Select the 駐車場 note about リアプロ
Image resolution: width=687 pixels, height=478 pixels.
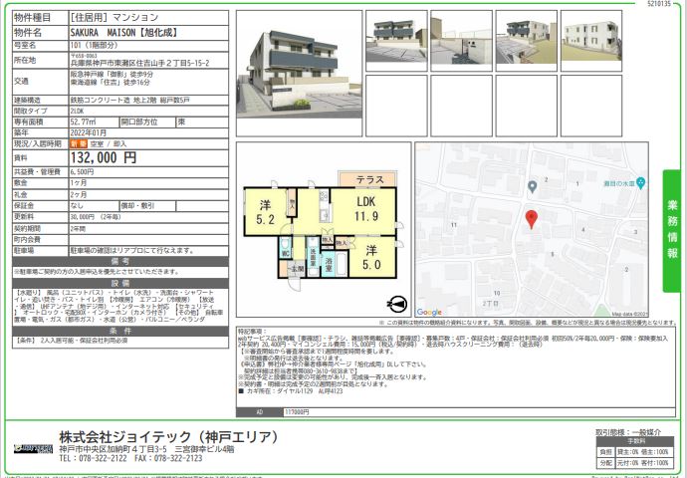tap(131, 251)
